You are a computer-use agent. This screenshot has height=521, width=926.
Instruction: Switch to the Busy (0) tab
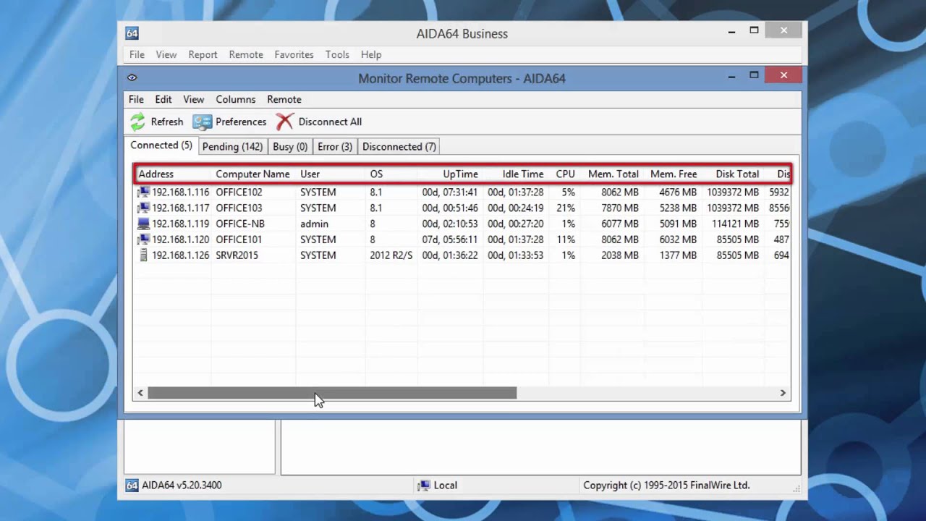pyautogui.click(x=290, y=147)
